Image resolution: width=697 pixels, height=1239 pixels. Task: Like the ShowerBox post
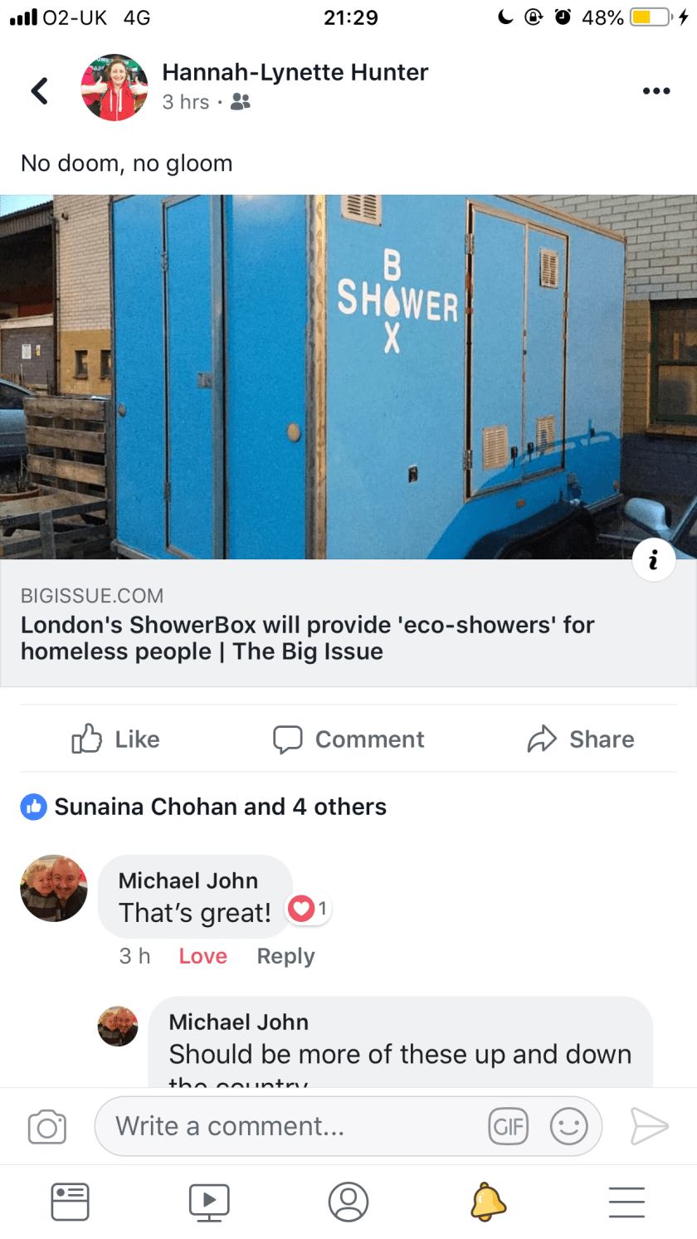click(x=116, y=739)
